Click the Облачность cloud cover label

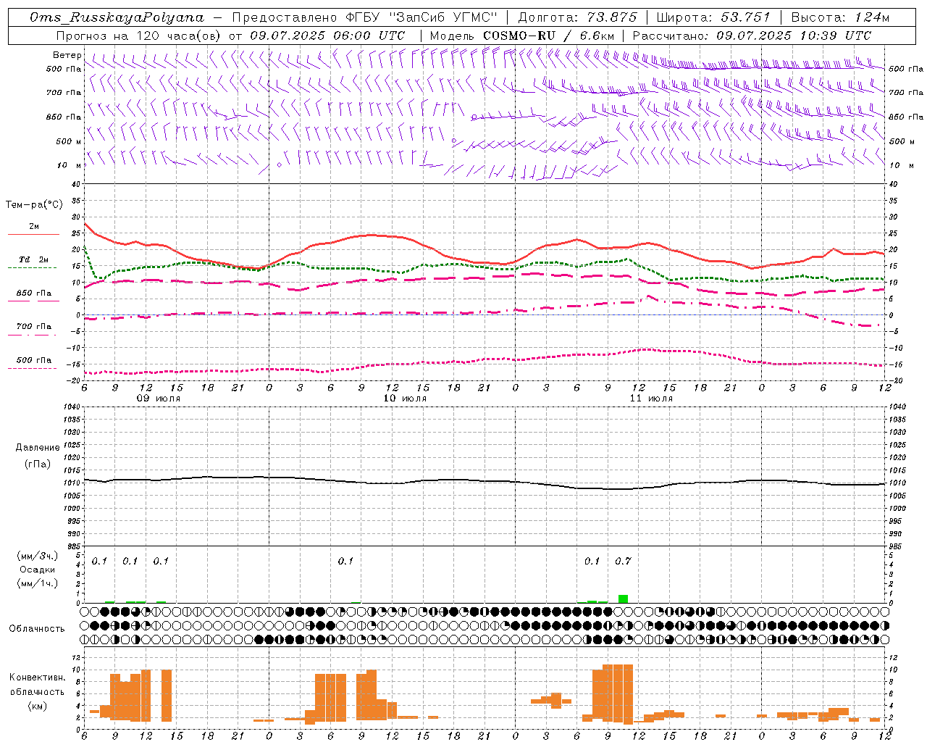[x=37, y=628]
